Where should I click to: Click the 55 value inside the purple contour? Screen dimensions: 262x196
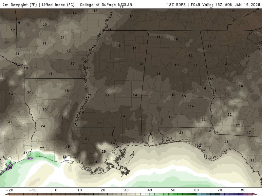point(10,168)
